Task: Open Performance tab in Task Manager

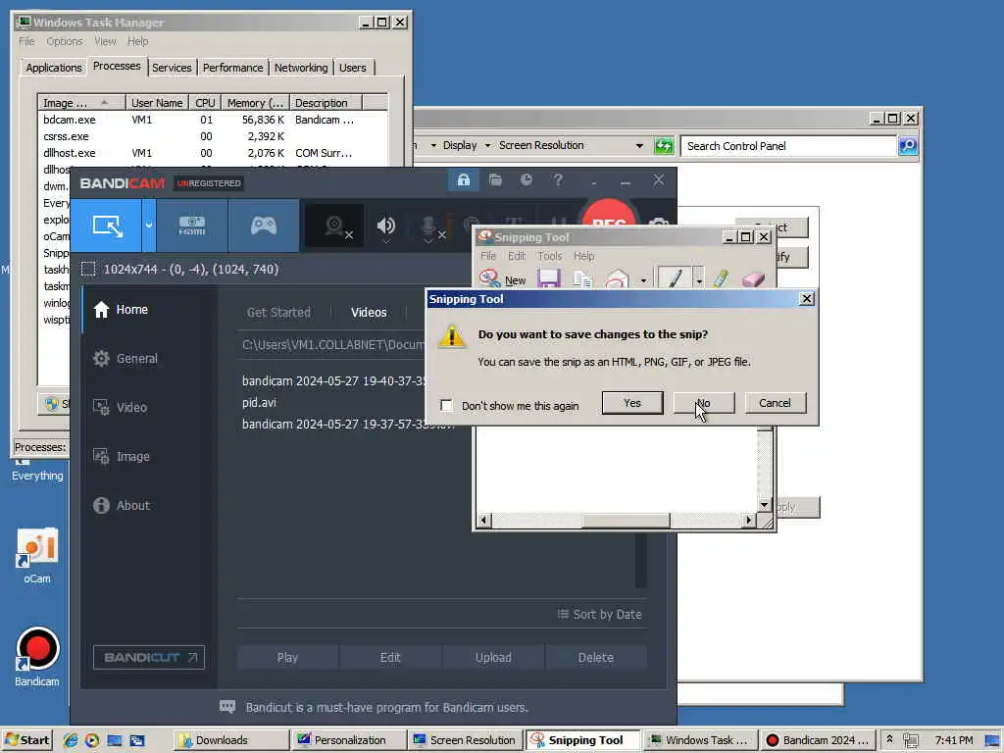Action: (x=232, y=68)
